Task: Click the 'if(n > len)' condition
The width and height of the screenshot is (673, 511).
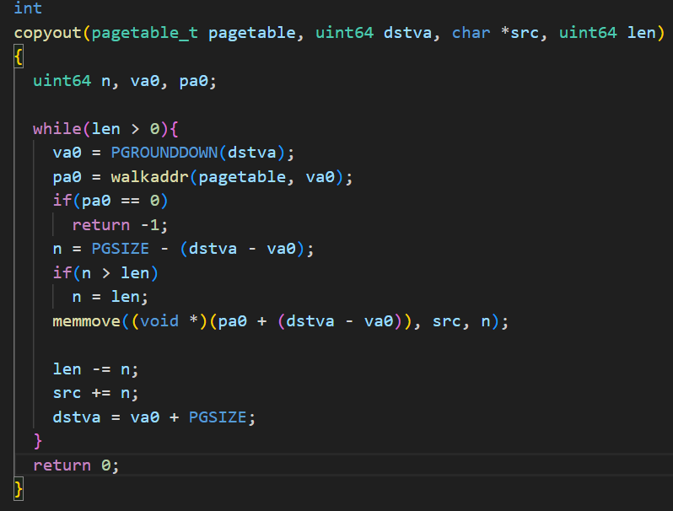Action: pos(105,273)
